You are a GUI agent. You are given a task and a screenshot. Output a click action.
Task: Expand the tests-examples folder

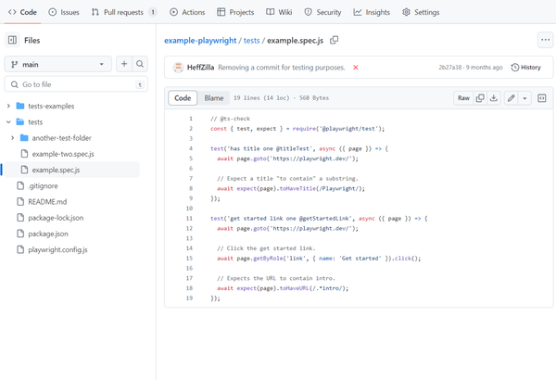[x=8, y=106]
